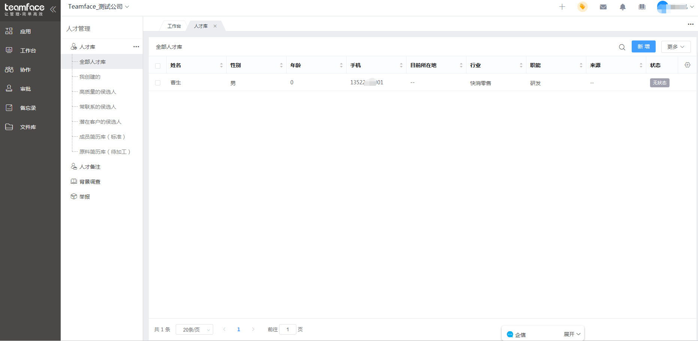Open the 工作台 workbench sidebar item
The height and width of the screenshot is (341, 698).
point(28,51)
